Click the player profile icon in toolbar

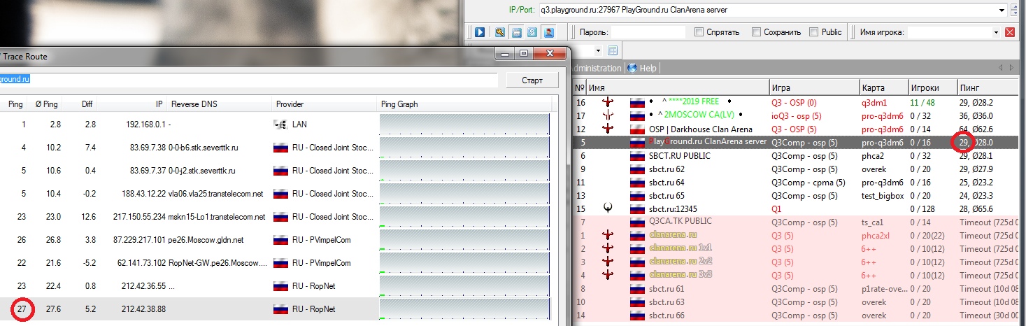[x=549, y=32]
